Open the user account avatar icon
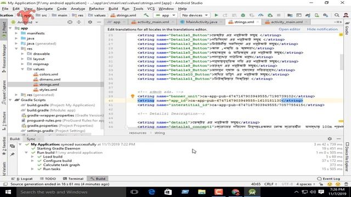The width and height of the screenshot is (351, 197). point(346,15)
